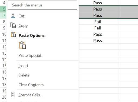The width and height of the screenshot is (138, 102).
Task: Select row 7 header
Action: [x=3, y=15]
